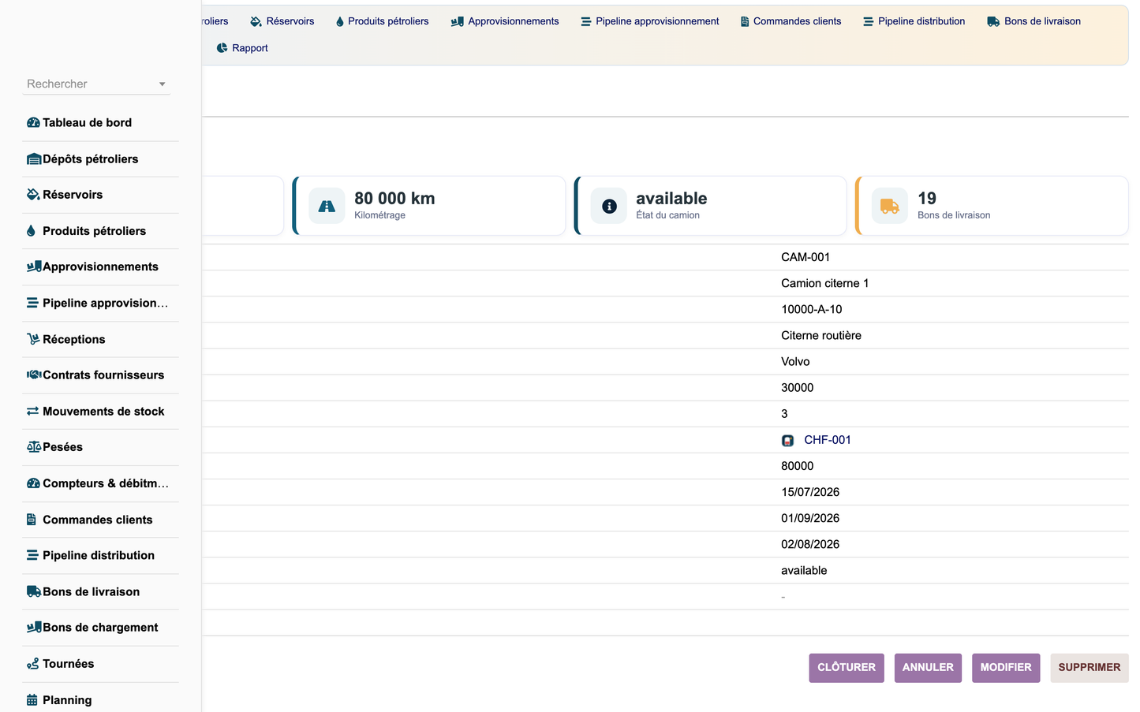Click the MODIFIER button
Viewport: 1140px width, 712px height.
coord(1006,668)
